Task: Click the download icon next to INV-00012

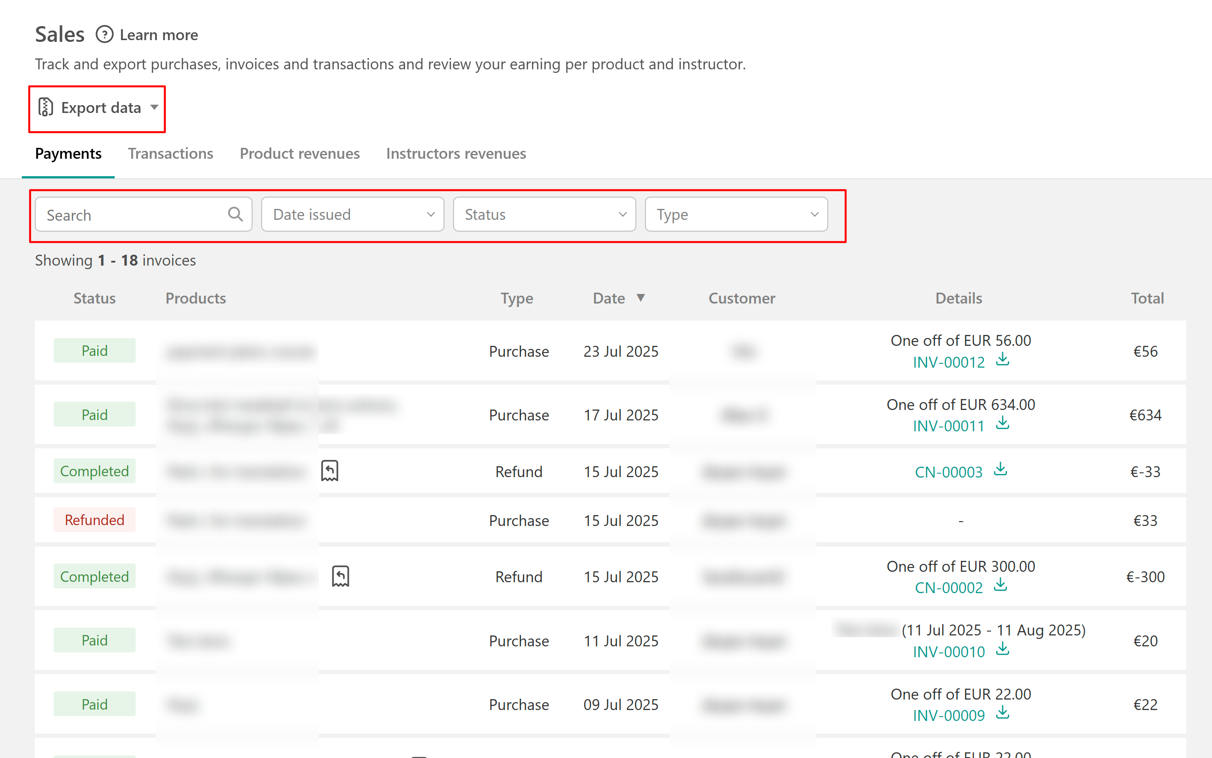Action: pyautogui.click(x=1002, y=359)
